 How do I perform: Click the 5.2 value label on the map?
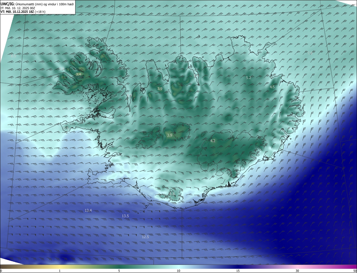(249, 78)
